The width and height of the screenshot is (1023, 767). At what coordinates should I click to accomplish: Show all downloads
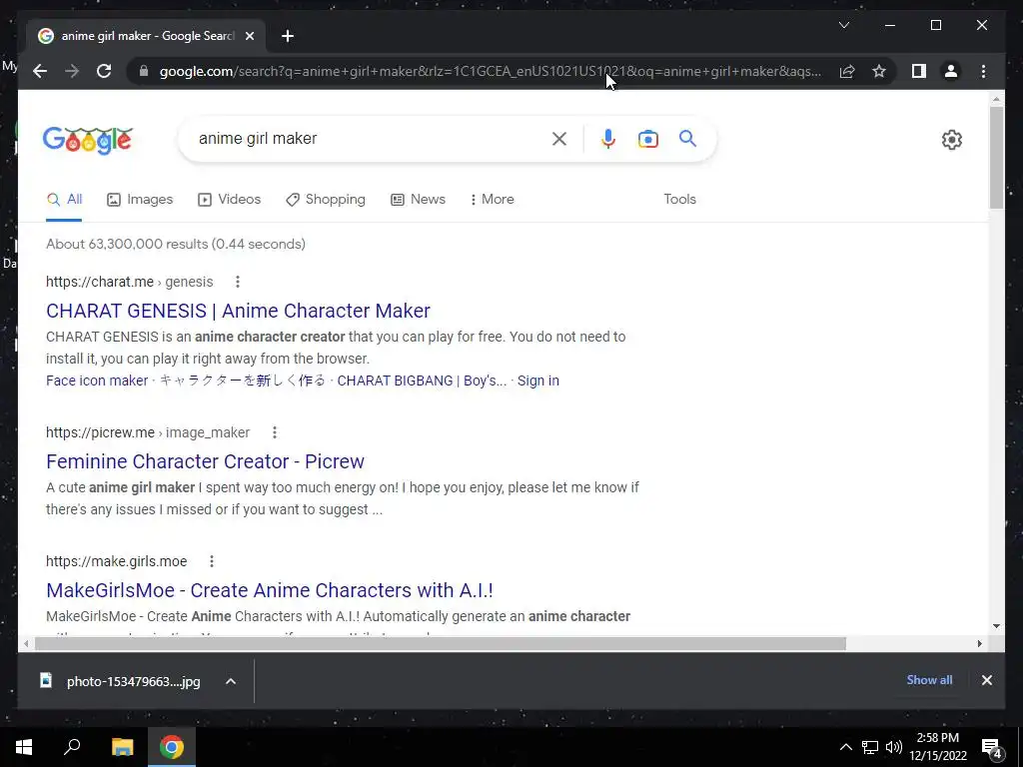(x=929, y=680)
